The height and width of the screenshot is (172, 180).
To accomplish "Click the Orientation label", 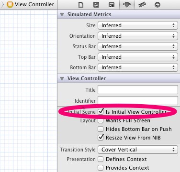I will [x=82, y=36].
